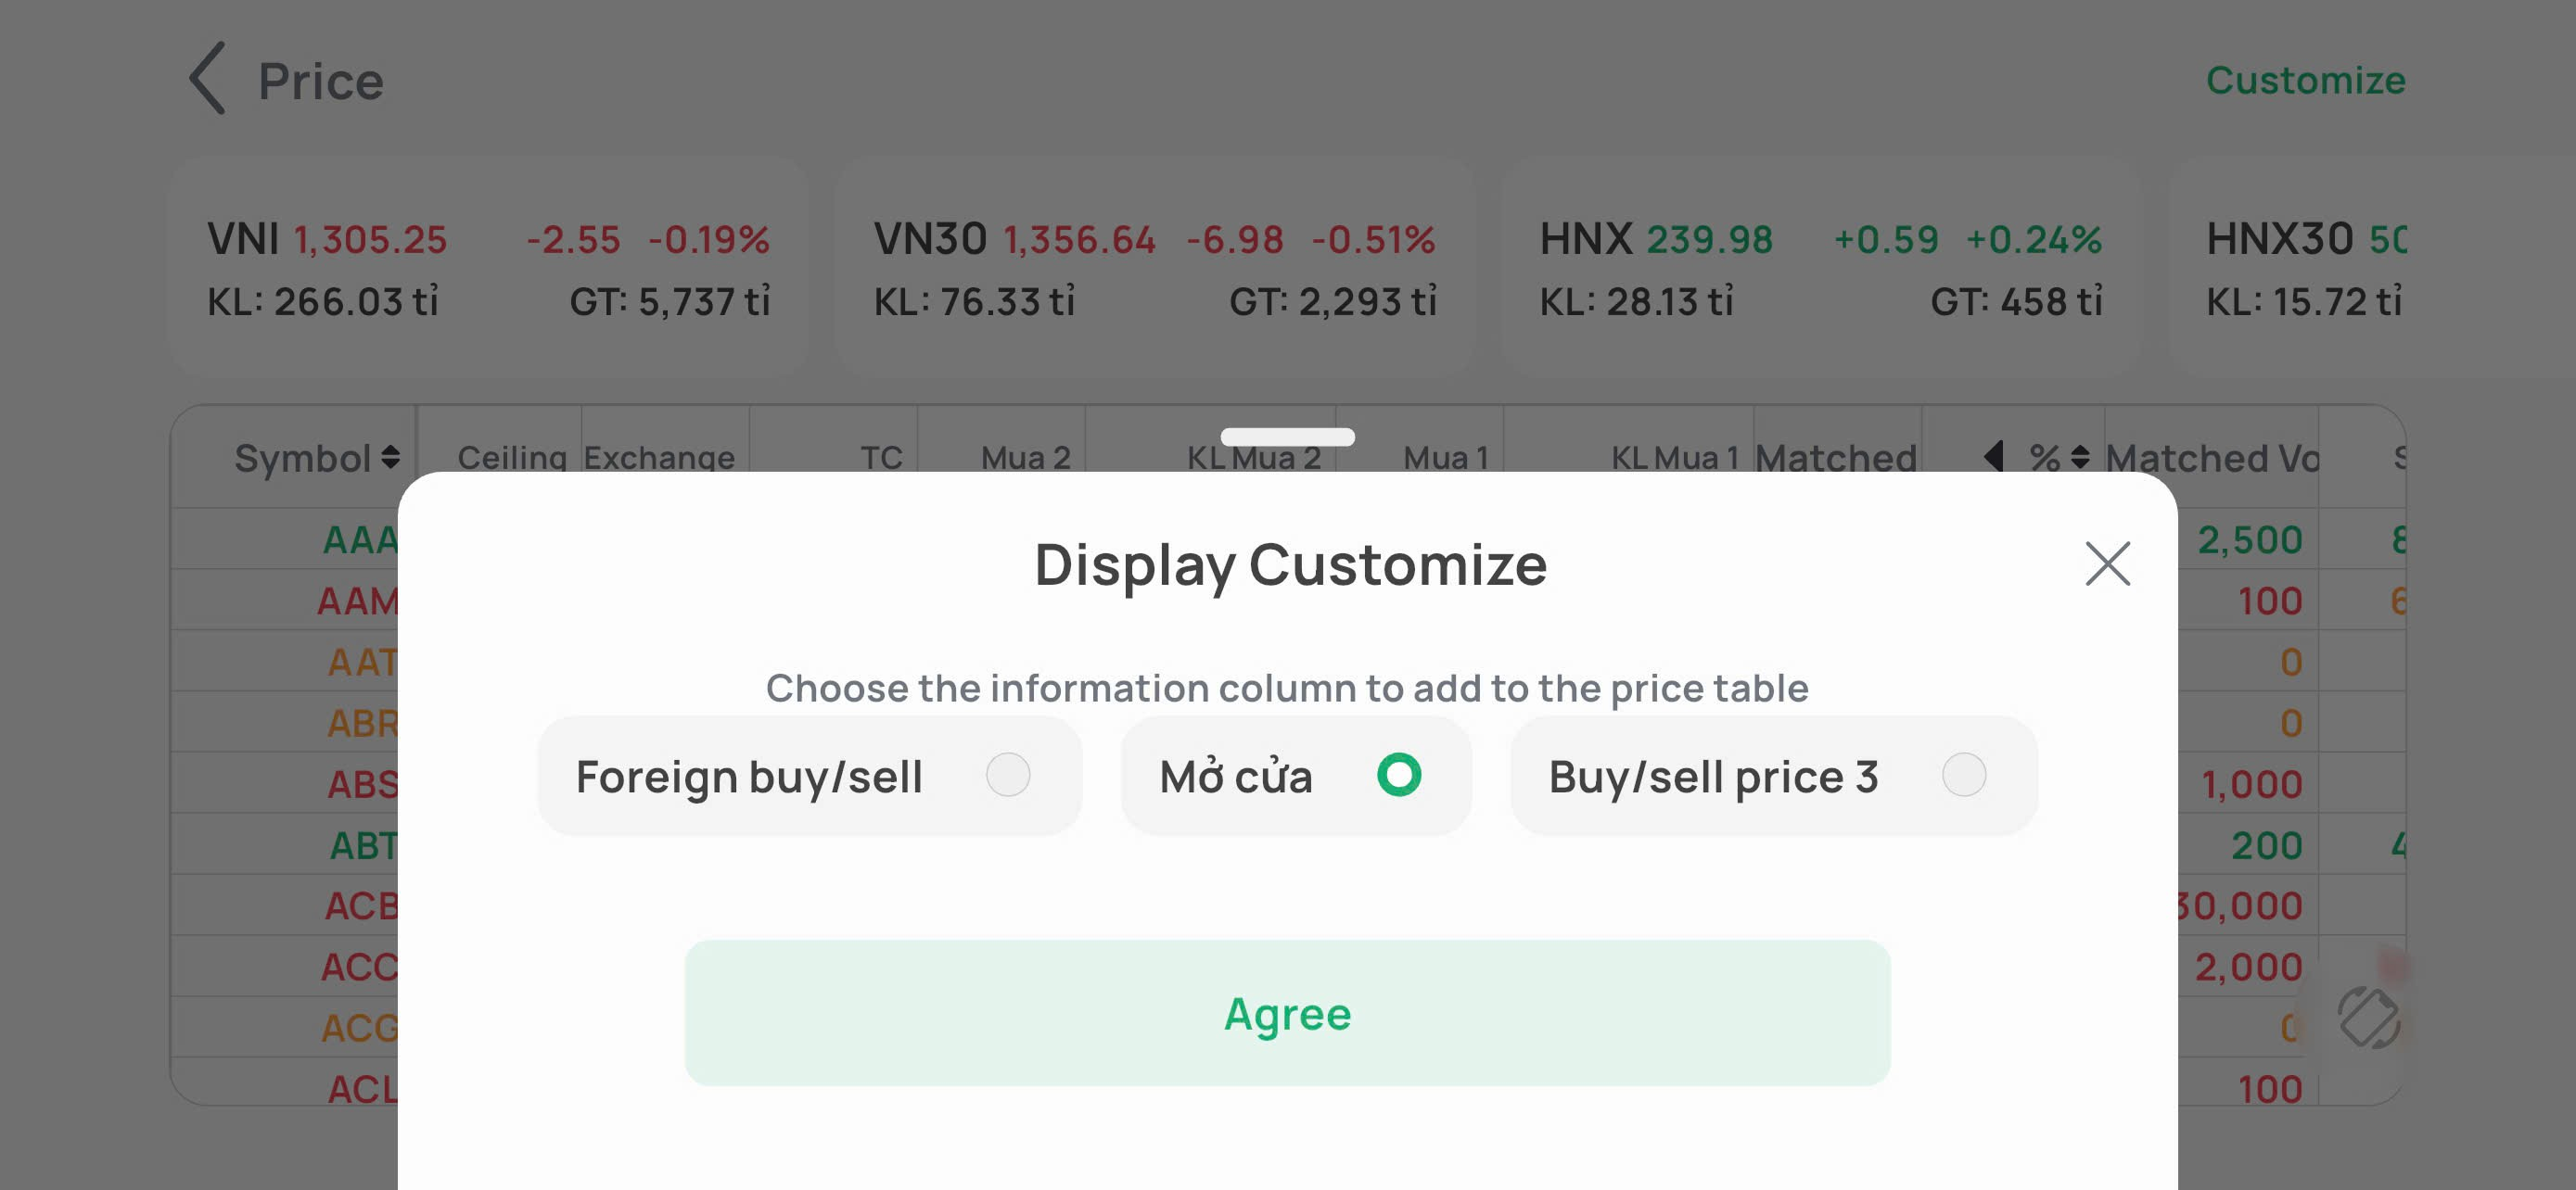2576x1190 pixels.
Task: Open the HNX index card
Action: pos(1820,268)
